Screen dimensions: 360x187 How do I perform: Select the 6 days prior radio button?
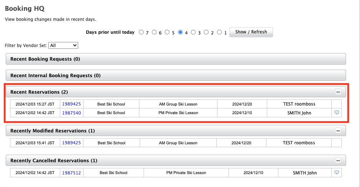[154, 32]
